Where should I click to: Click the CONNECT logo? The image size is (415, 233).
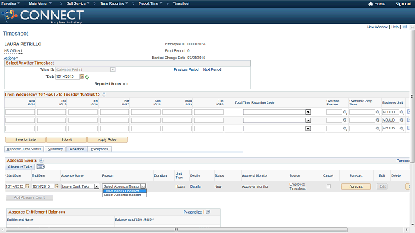click(x=43, y=16)
